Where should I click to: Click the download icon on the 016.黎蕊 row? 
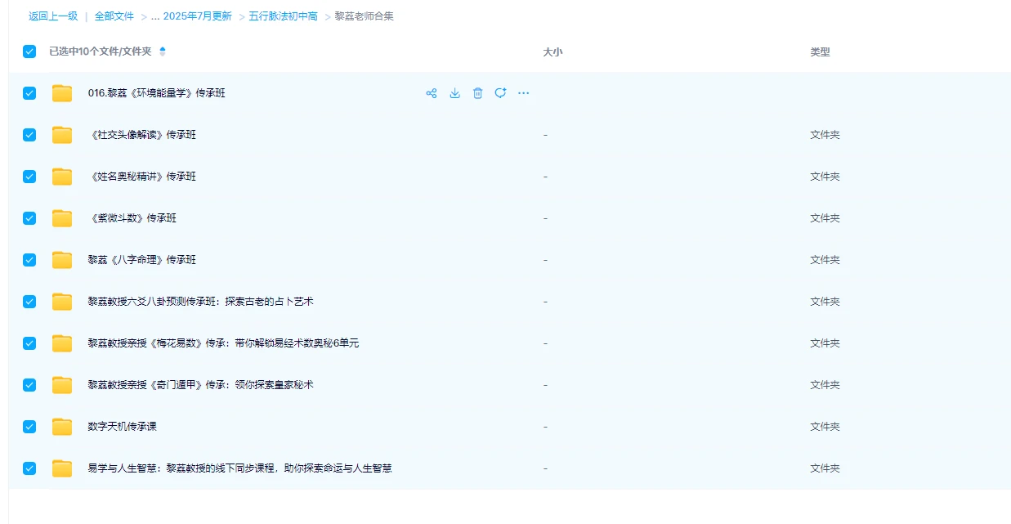pyautogui.click(x=454, y=93)
